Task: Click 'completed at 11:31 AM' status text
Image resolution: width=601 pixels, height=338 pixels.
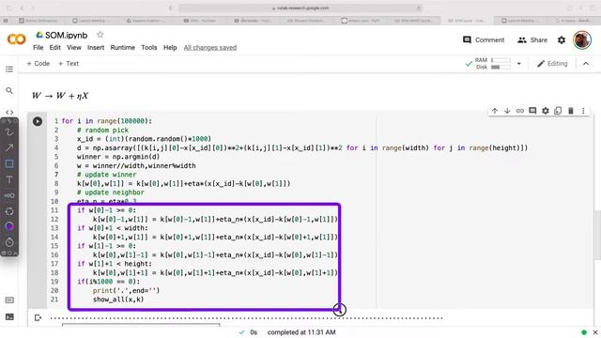Action: 301,332
